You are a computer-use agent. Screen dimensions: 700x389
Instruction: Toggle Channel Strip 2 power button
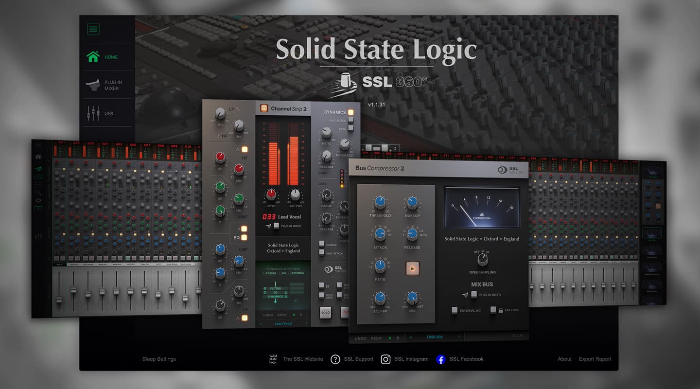[x=264, y=108]
